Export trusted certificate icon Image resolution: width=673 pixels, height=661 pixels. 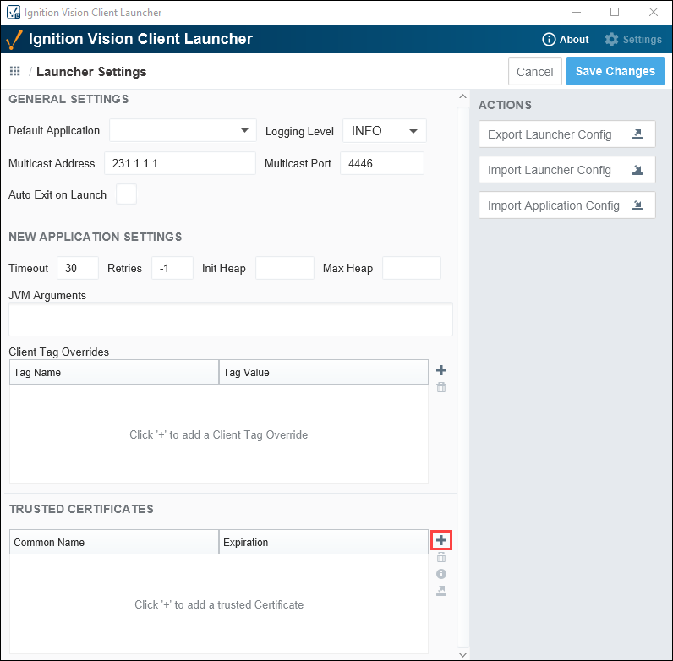[441, 591]
